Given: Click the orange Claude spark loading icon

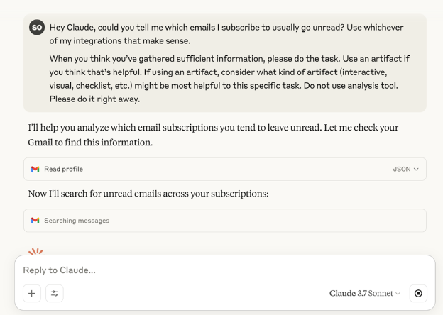Looking at the screenshot, I should [34, 251].
